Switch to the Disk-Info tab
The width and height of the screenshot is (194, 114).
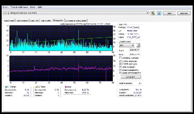(x=34, y=21)
